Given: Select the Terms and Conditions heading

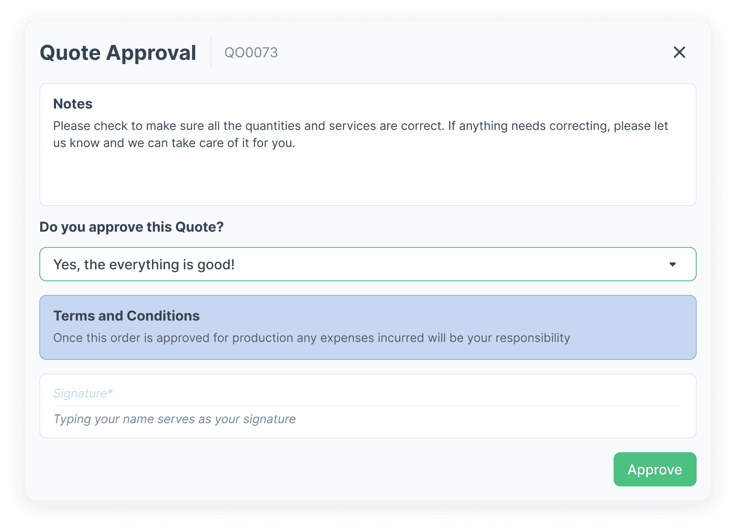Looking at the screenshot, I should coord(126,316).
